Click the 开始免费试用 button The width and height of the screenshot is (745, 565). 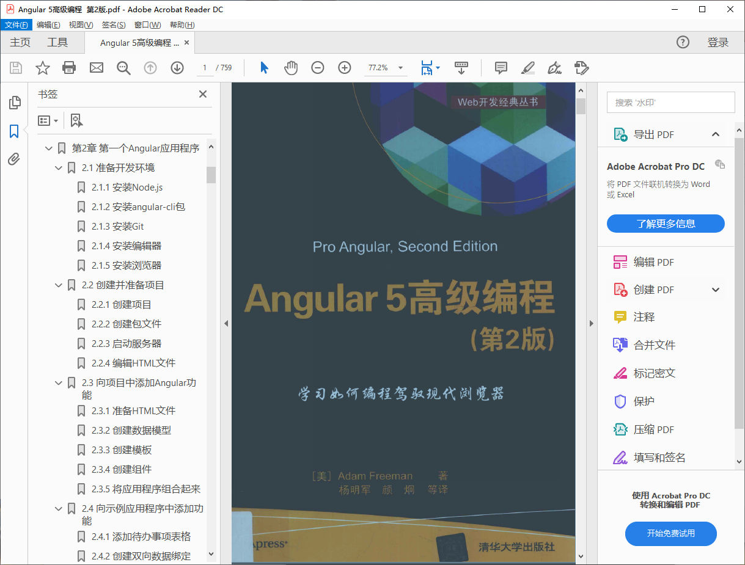tap(670, 534)
